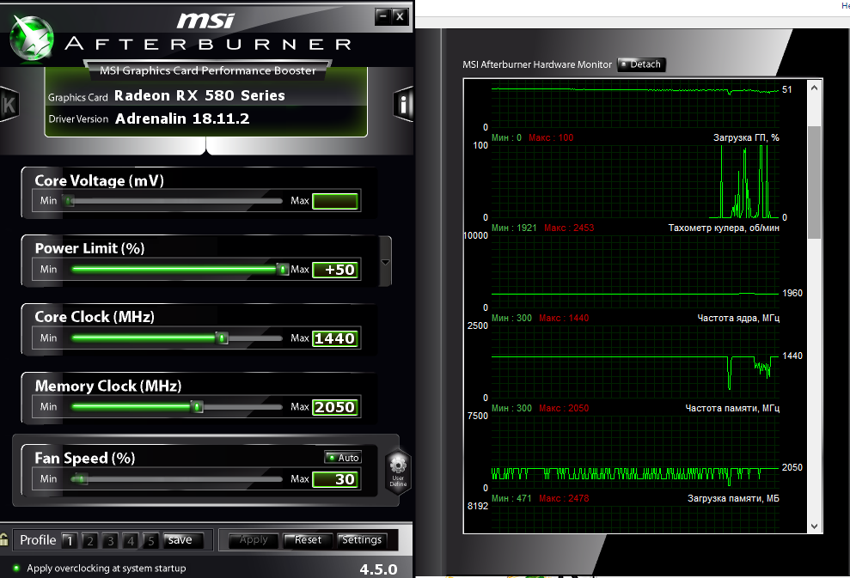The image size is (850, 578).
Task: Select profile slot 1
Action: pyautogui.click(x=69, y=540)
